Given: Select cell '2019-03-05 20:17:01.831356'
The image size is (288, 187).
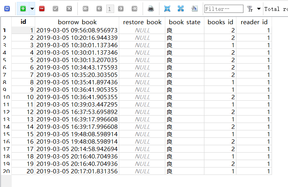Looking at the screenshot, I should pos(77,171).
